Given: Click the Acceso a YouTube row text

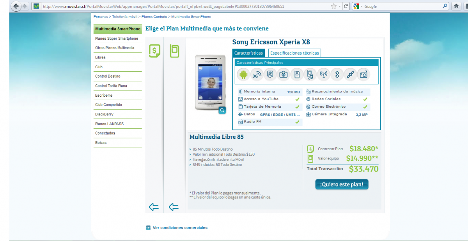Looking at the screenshot, I should click(261, 99).
